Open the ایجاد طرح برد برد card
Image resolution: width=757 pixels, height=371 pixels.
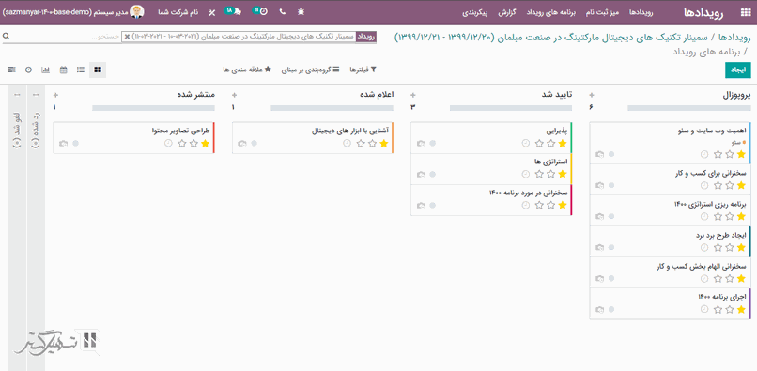670,241
